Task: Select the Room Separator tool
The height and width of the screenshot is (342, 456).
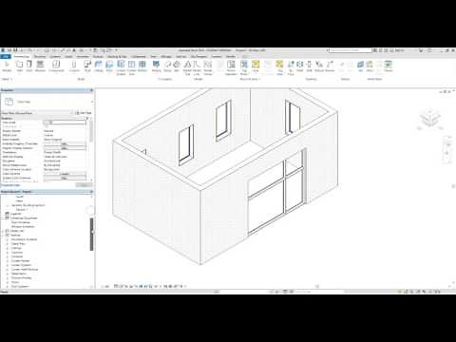Action: [x=231, y=67]
